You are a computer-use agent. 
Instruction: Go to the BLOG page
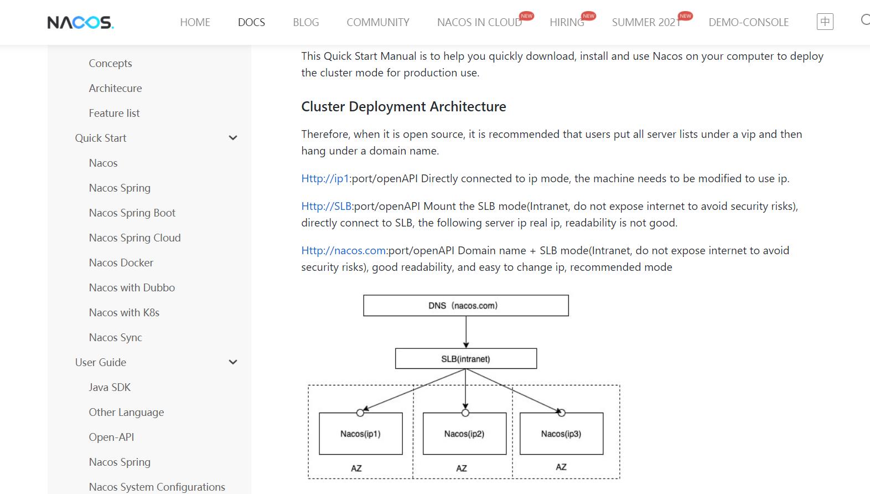click(306, 22)
